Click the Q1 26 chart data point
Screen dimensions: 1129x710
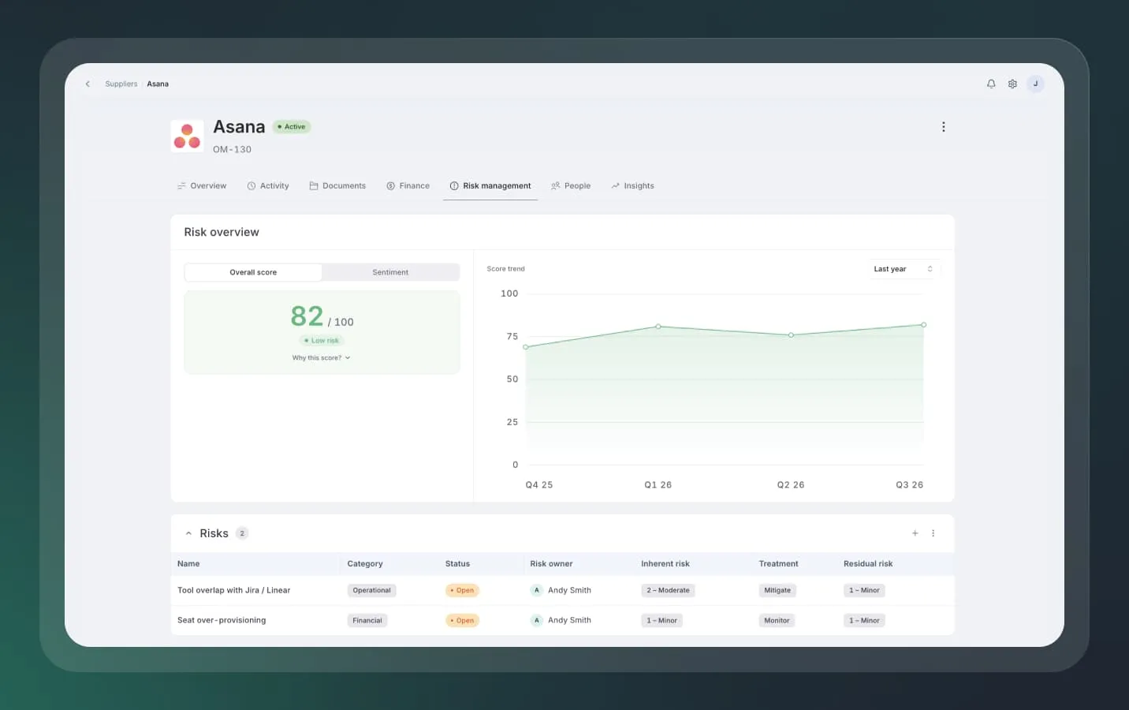point(658,327)
